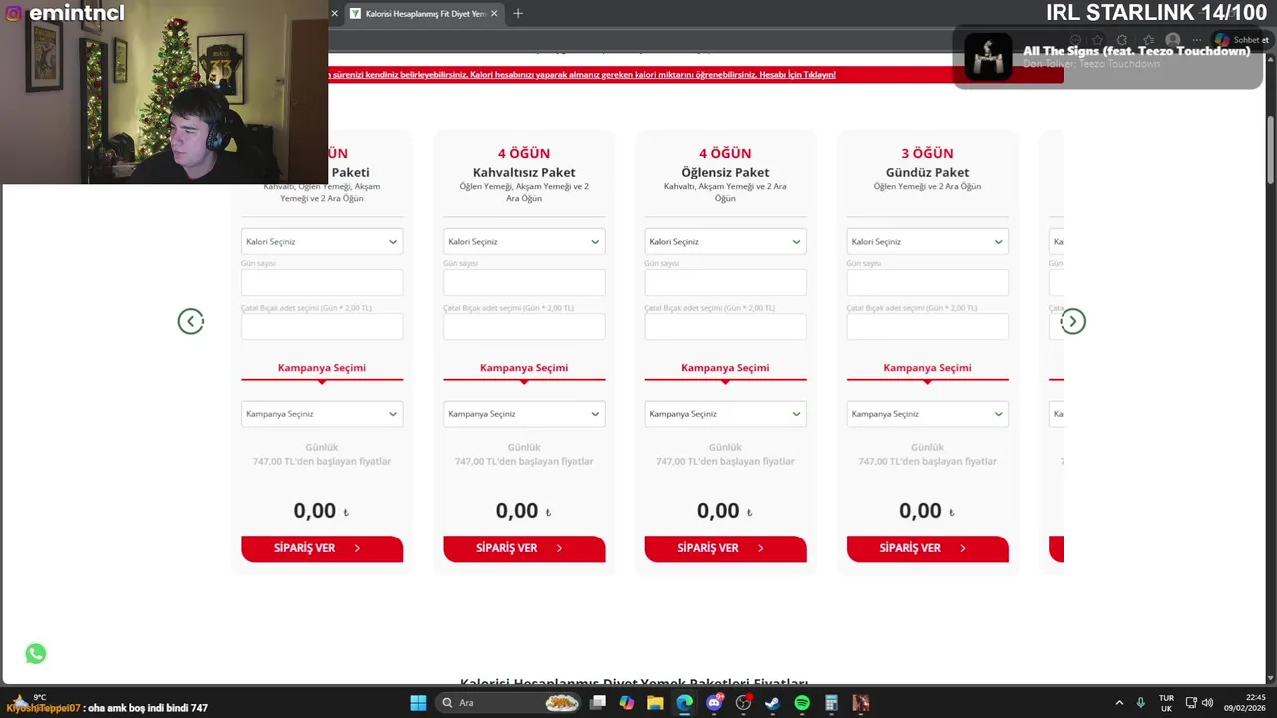This screenshot has height=718, width=1277.
Task: Open File Explorer from the taskbar
Action: click(x=655, y=703)
